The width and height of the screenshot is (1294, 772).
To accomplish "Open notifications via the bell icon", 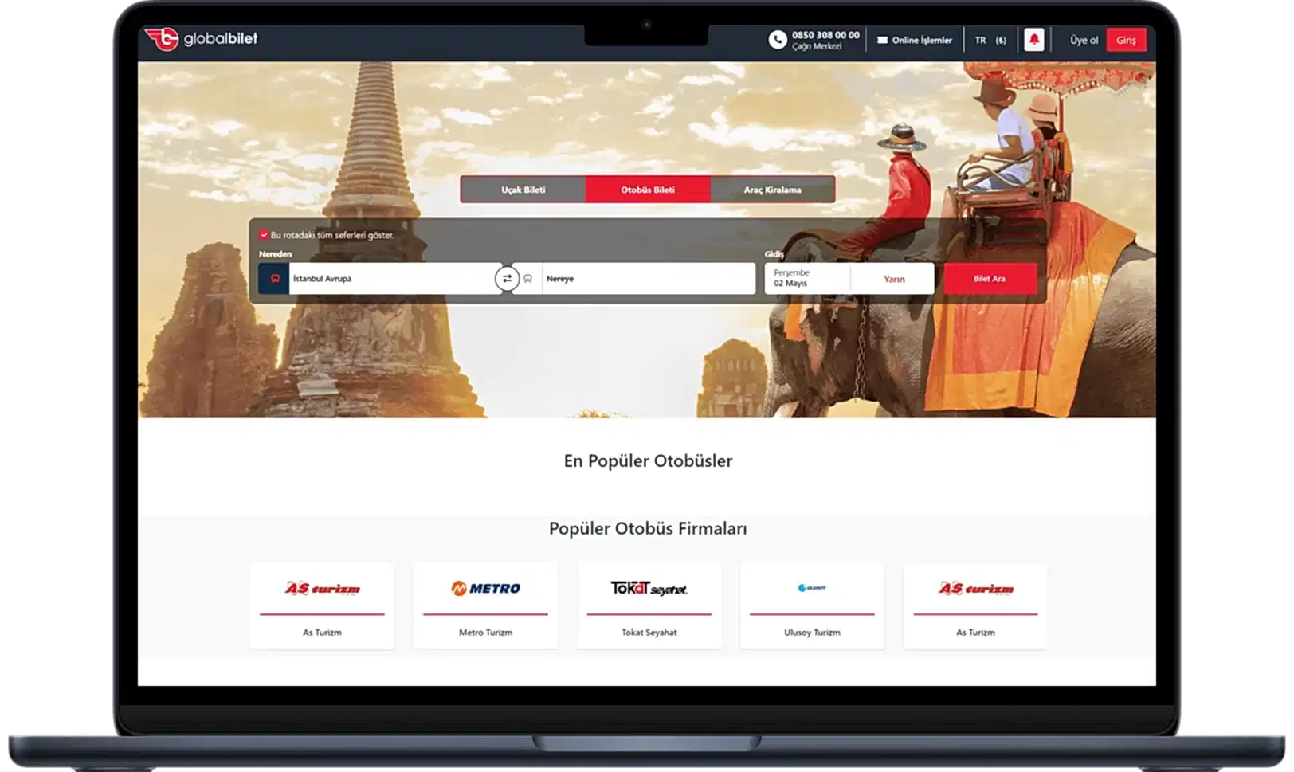I will 1034,38.
